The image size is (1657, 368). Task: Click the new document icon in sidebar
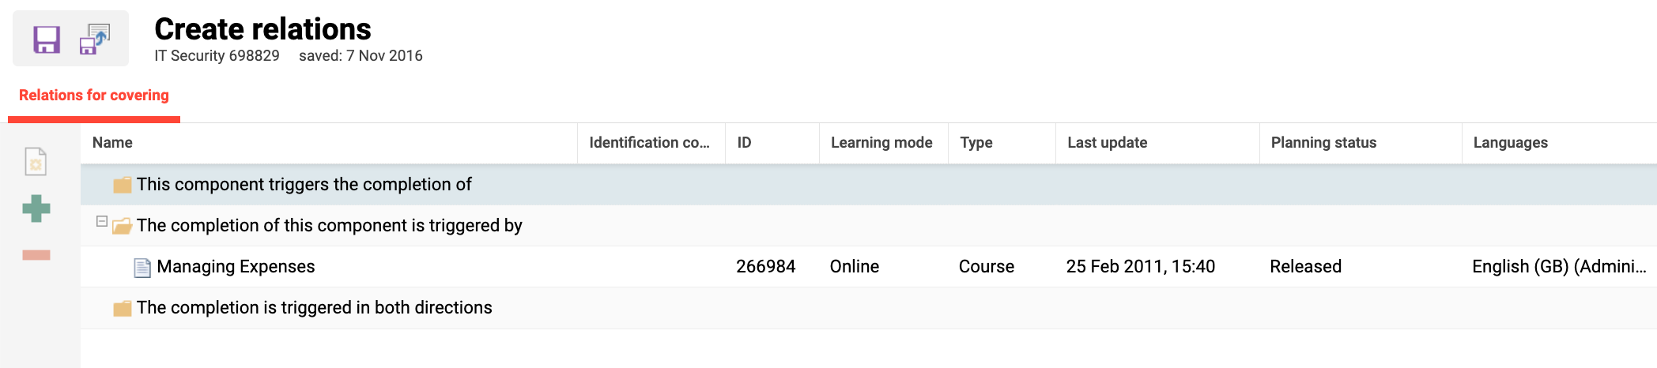36,162
